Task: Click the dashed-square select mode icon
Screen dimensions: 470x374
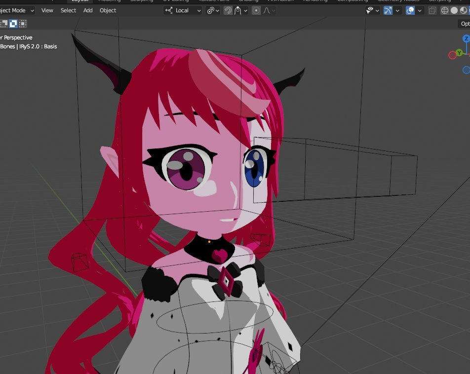Action: (23, 24)
